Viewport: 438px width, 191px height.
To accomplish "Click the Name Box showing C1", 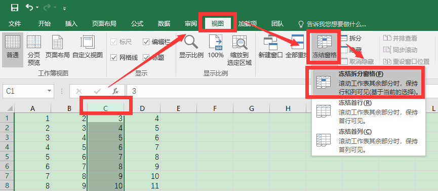I will tap(24, 91).
